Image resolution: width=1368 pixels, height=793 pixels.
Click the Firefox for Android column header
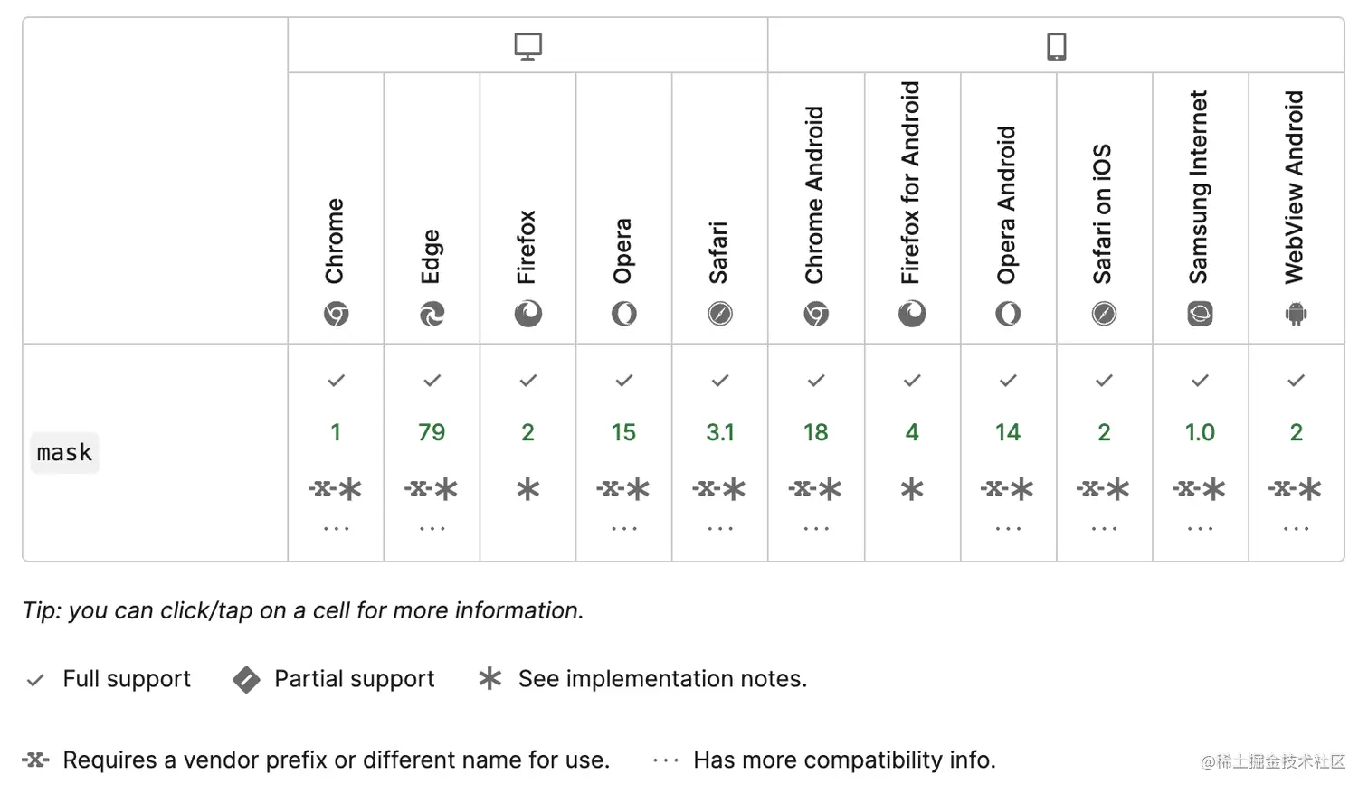coord(911,183)
